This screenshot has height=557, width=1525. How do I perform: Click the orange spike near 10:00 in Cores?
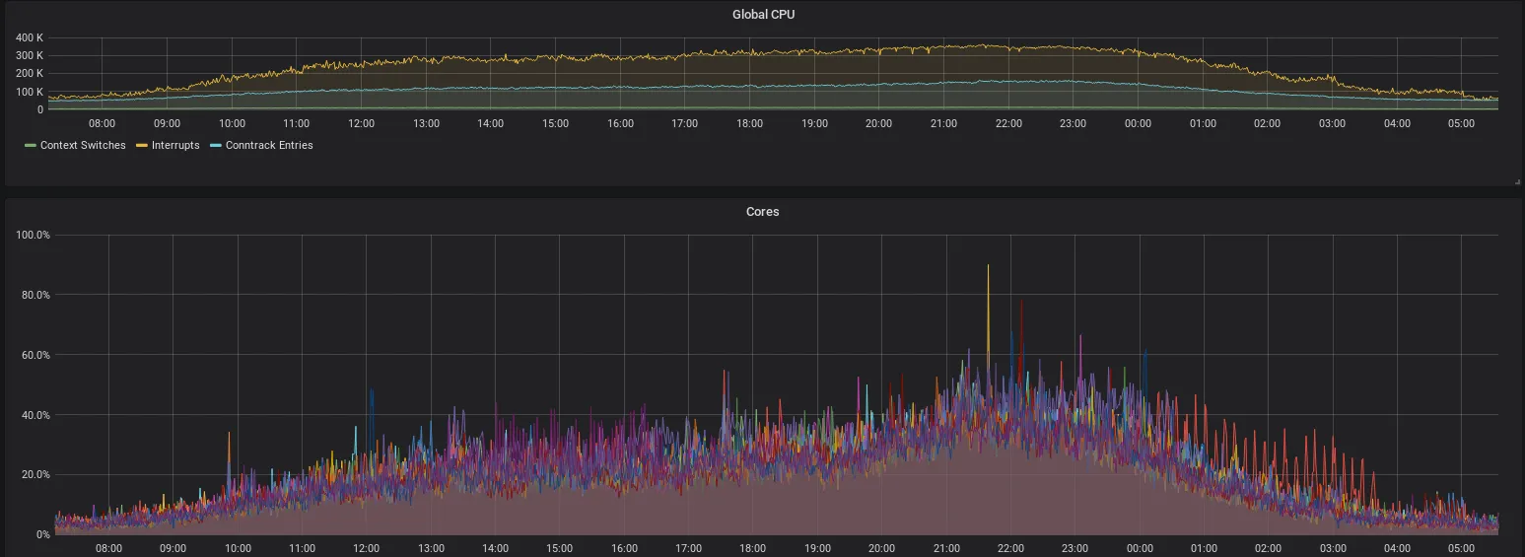click(x=230, y=436)
